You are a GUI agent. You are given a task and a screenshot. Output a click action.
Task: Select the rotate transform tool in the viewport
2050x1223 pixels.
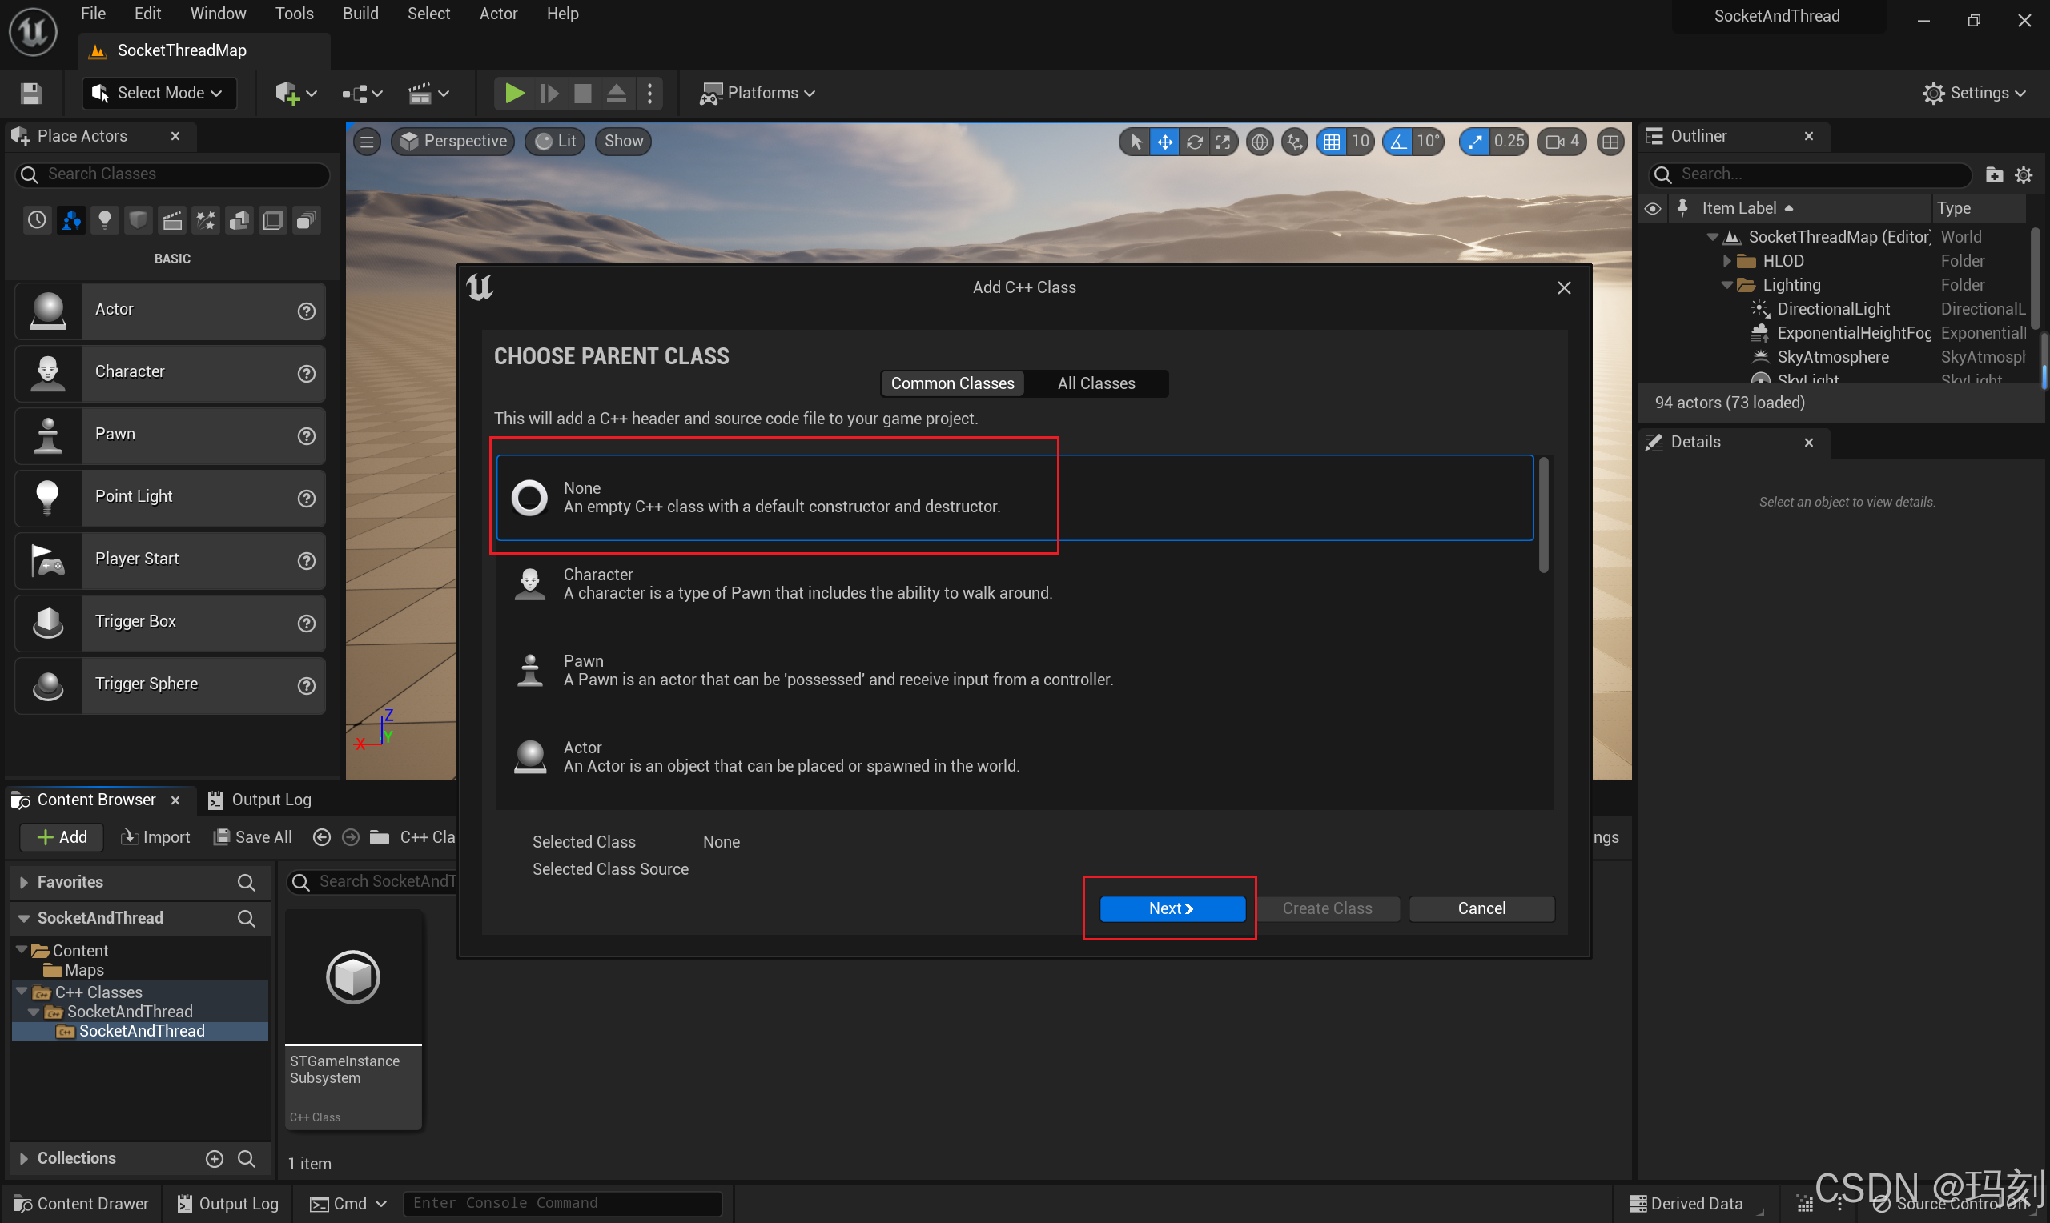[1194, 142]
